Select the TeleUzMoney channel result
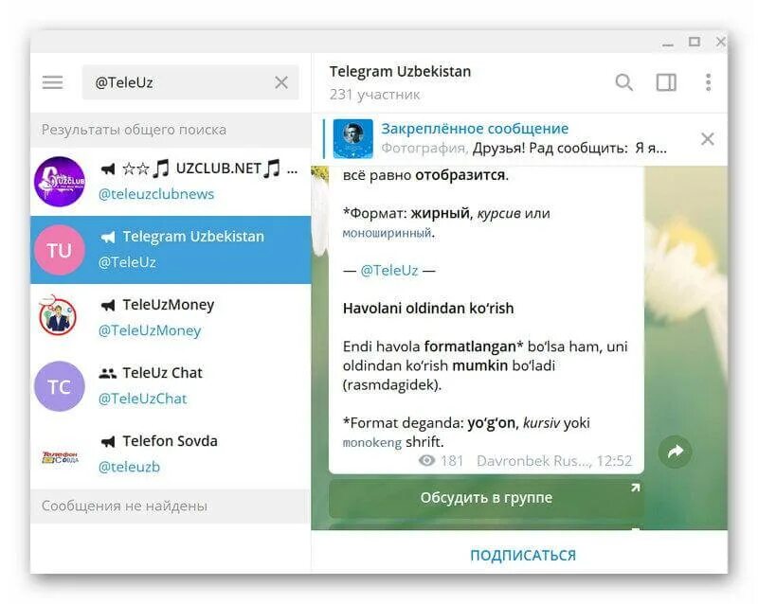This screenshot has height=604, width=758. click(x=171, y=317)
